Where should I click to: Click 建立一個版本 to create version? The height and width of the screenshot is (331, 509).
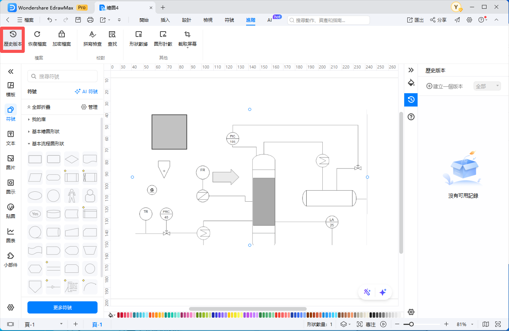click(x=444, y=86)
